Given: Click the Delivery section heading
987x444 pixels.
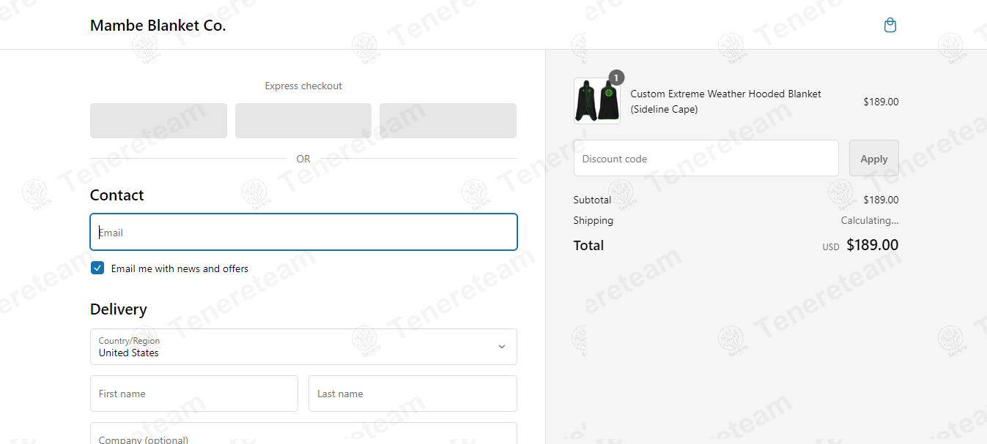Looking at the screenshot, I should pos(119,309).
